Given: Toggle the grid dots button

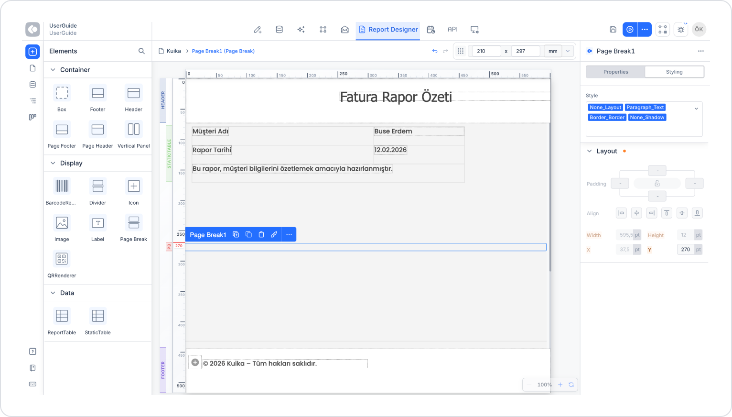Looking at the screenshot, I should click(x=461, y=51).
